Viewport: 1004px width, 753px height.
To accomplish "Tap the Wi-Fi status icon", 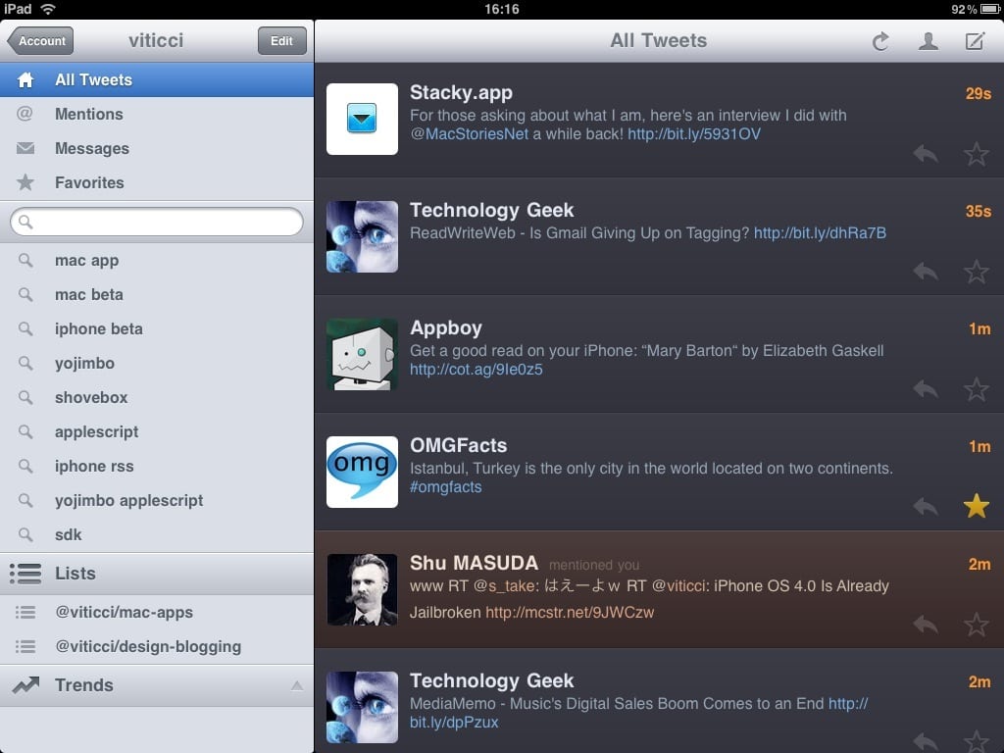I will point(48,9).
